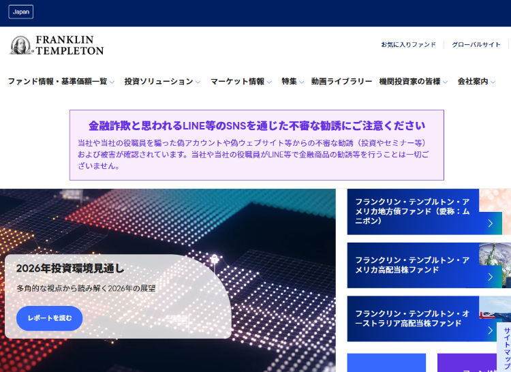Click the blue tile below fund cards

tap(386, 362)
